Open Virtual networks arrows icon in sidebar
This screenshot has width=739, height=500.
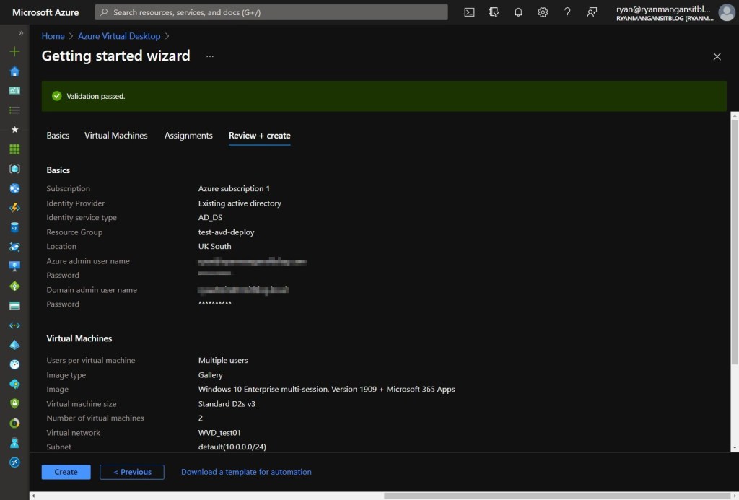[14, 325]
